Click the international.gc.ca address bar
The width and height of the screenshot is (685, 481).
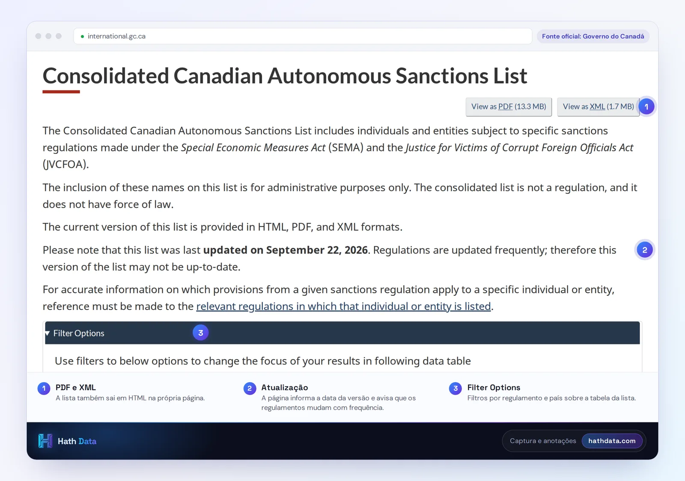click(303, 36)
